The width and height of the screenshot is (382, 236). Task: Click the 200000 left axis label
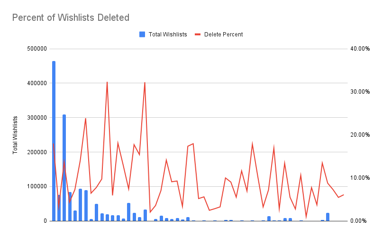(x=37, y=152)
